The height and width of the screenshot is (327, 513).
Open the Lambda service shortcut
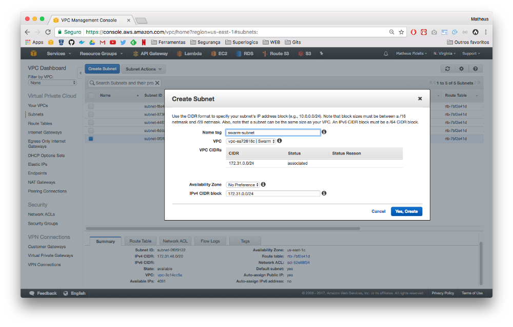pyautogui.click(x=189, y=54)
